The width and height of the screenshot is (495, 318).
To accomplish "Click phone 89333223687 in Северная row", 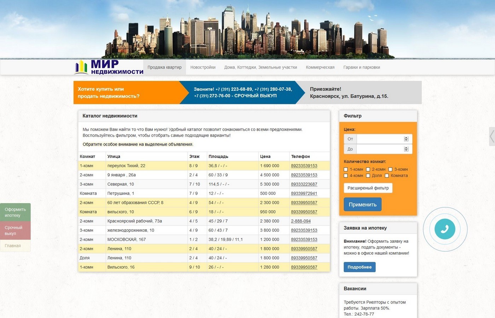I will 304,184.
